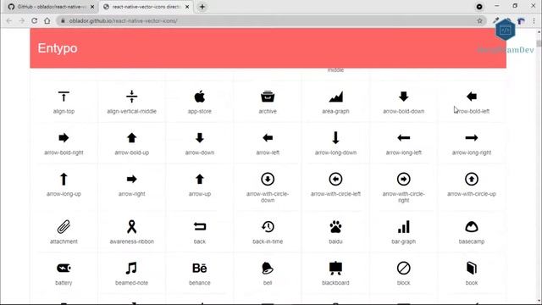Reload the current page
The height and width of the screenshot is (305, 542).
point(34,20)
